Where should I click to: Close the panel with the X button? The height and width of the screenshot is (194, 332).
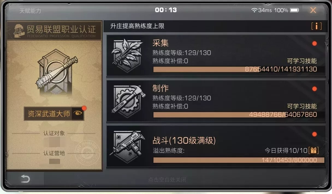tap(313, 10)
